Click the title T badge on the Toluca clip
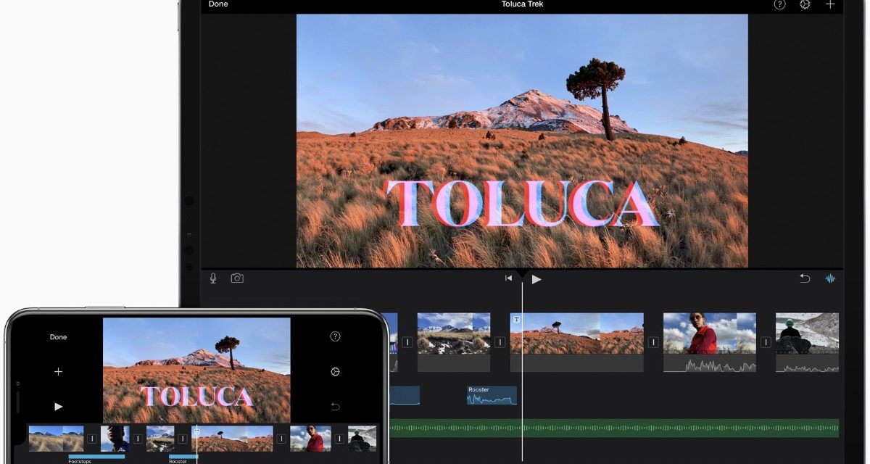870x464 pixels. [x=516, y=319]
